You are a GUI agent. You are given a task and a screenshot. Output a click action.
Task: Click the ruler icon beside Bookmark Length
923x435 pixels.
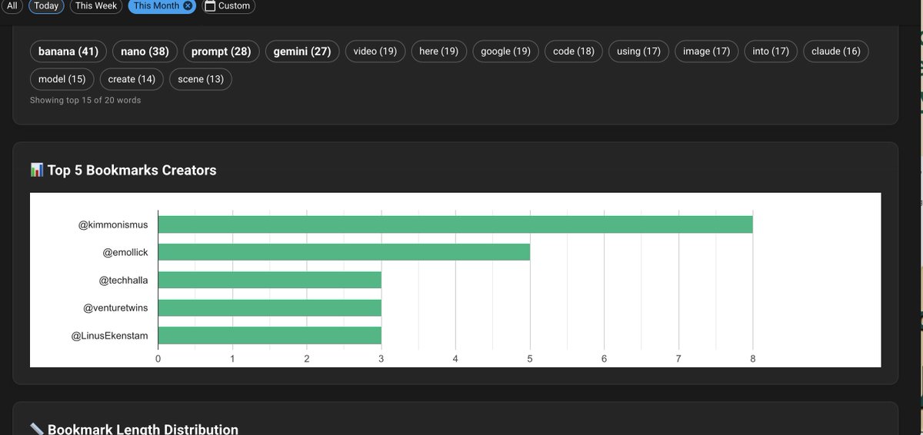tap(36, 429)
